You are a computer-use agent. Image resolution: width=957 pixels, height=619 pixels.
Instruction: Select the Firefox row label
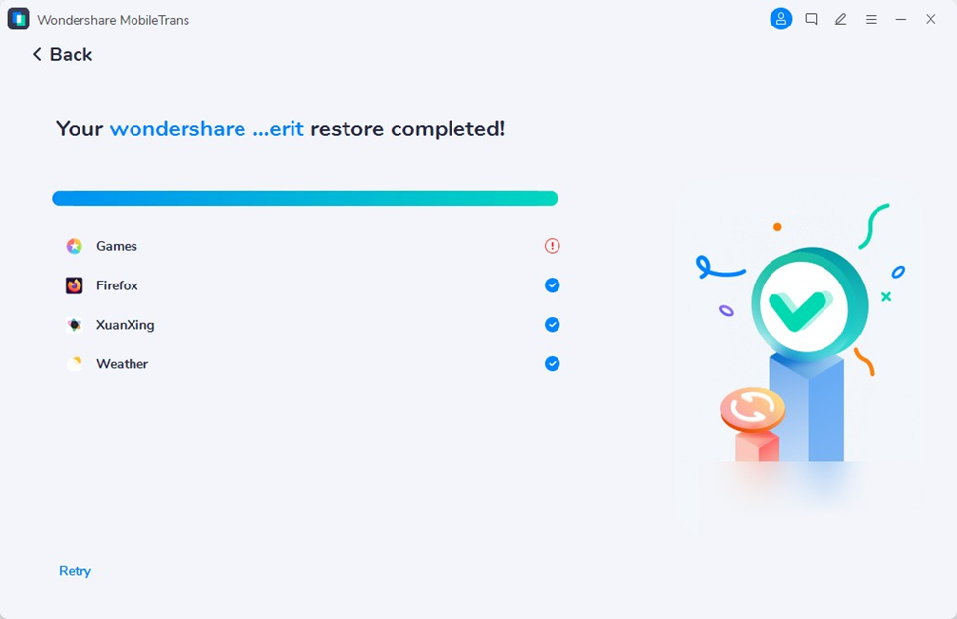[x=117, y=285]
